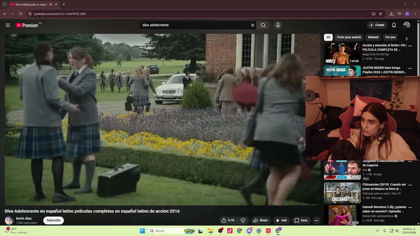Share the video
Image resolution: width=420 pixels, height=236 pixels.
coord(261,220)
